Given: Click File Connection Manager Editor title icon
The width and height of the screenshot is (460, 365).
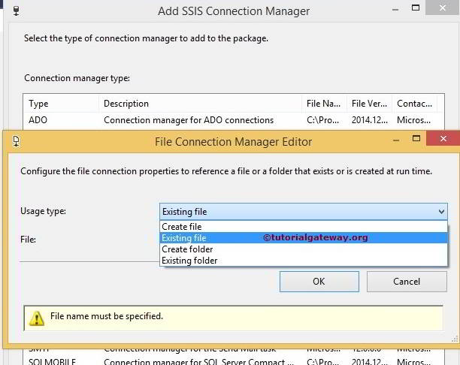Looking at the screenshot, I should (x=16, y=141).
